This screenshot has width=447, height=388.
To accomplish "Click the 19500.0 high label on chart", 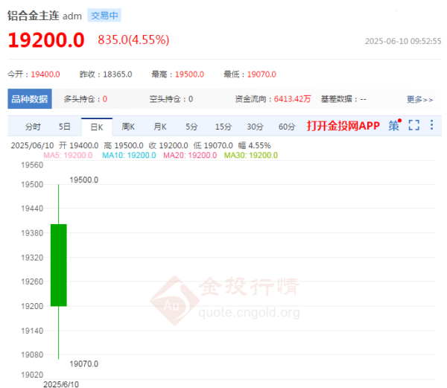I will [x=83, y=180].
